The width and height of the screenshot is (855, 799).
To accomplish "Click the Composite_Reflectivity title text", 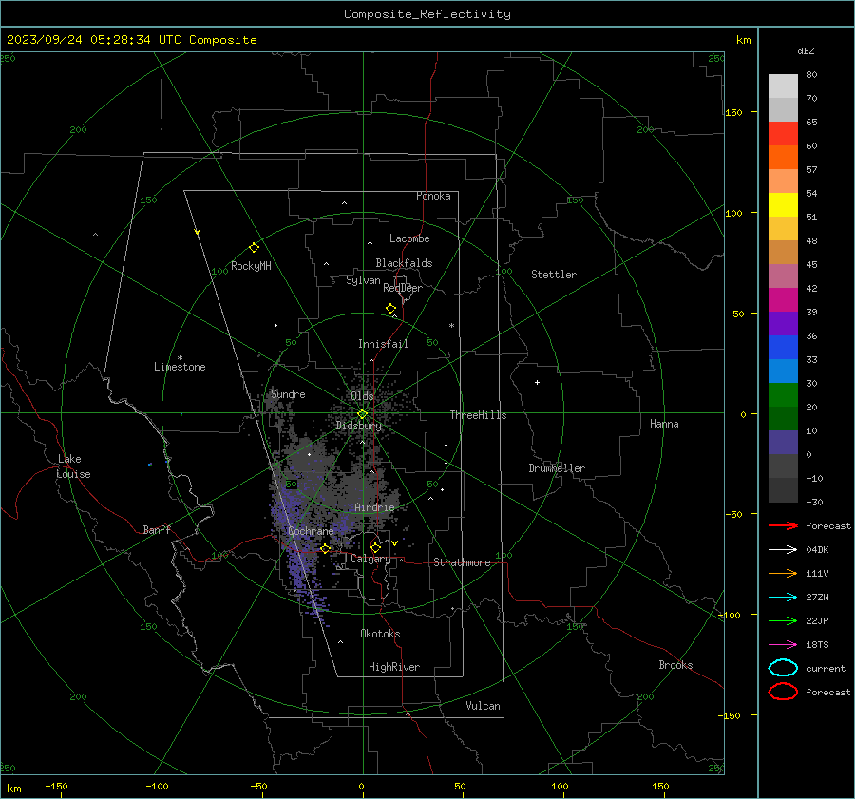I will tap(427, 14).
